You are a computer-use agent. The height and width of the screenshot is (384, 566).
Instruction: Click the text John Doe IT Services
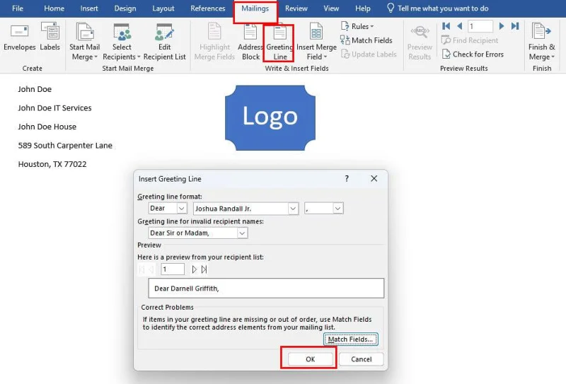[55, 108]
